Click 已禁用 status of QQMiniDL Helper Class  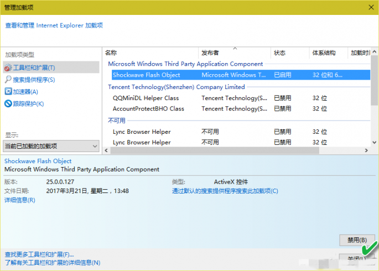point(283,98)
